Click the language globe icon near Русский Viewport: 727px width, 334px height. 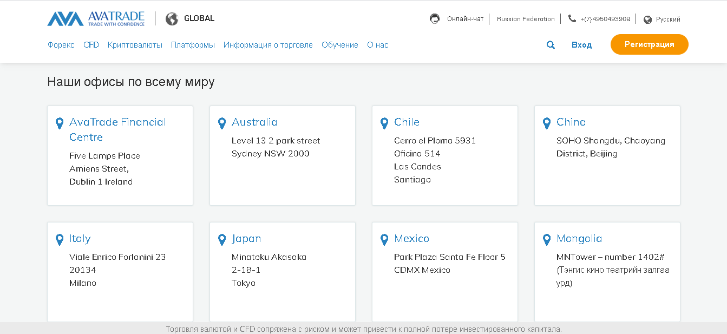coord(647,19)
